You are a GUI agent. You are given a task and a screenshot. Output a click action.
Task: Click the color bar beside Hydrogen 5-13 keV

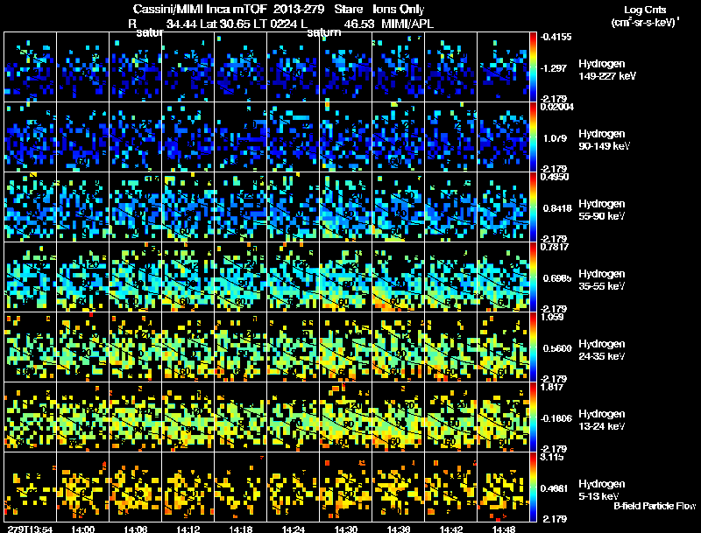pos(533,487)
